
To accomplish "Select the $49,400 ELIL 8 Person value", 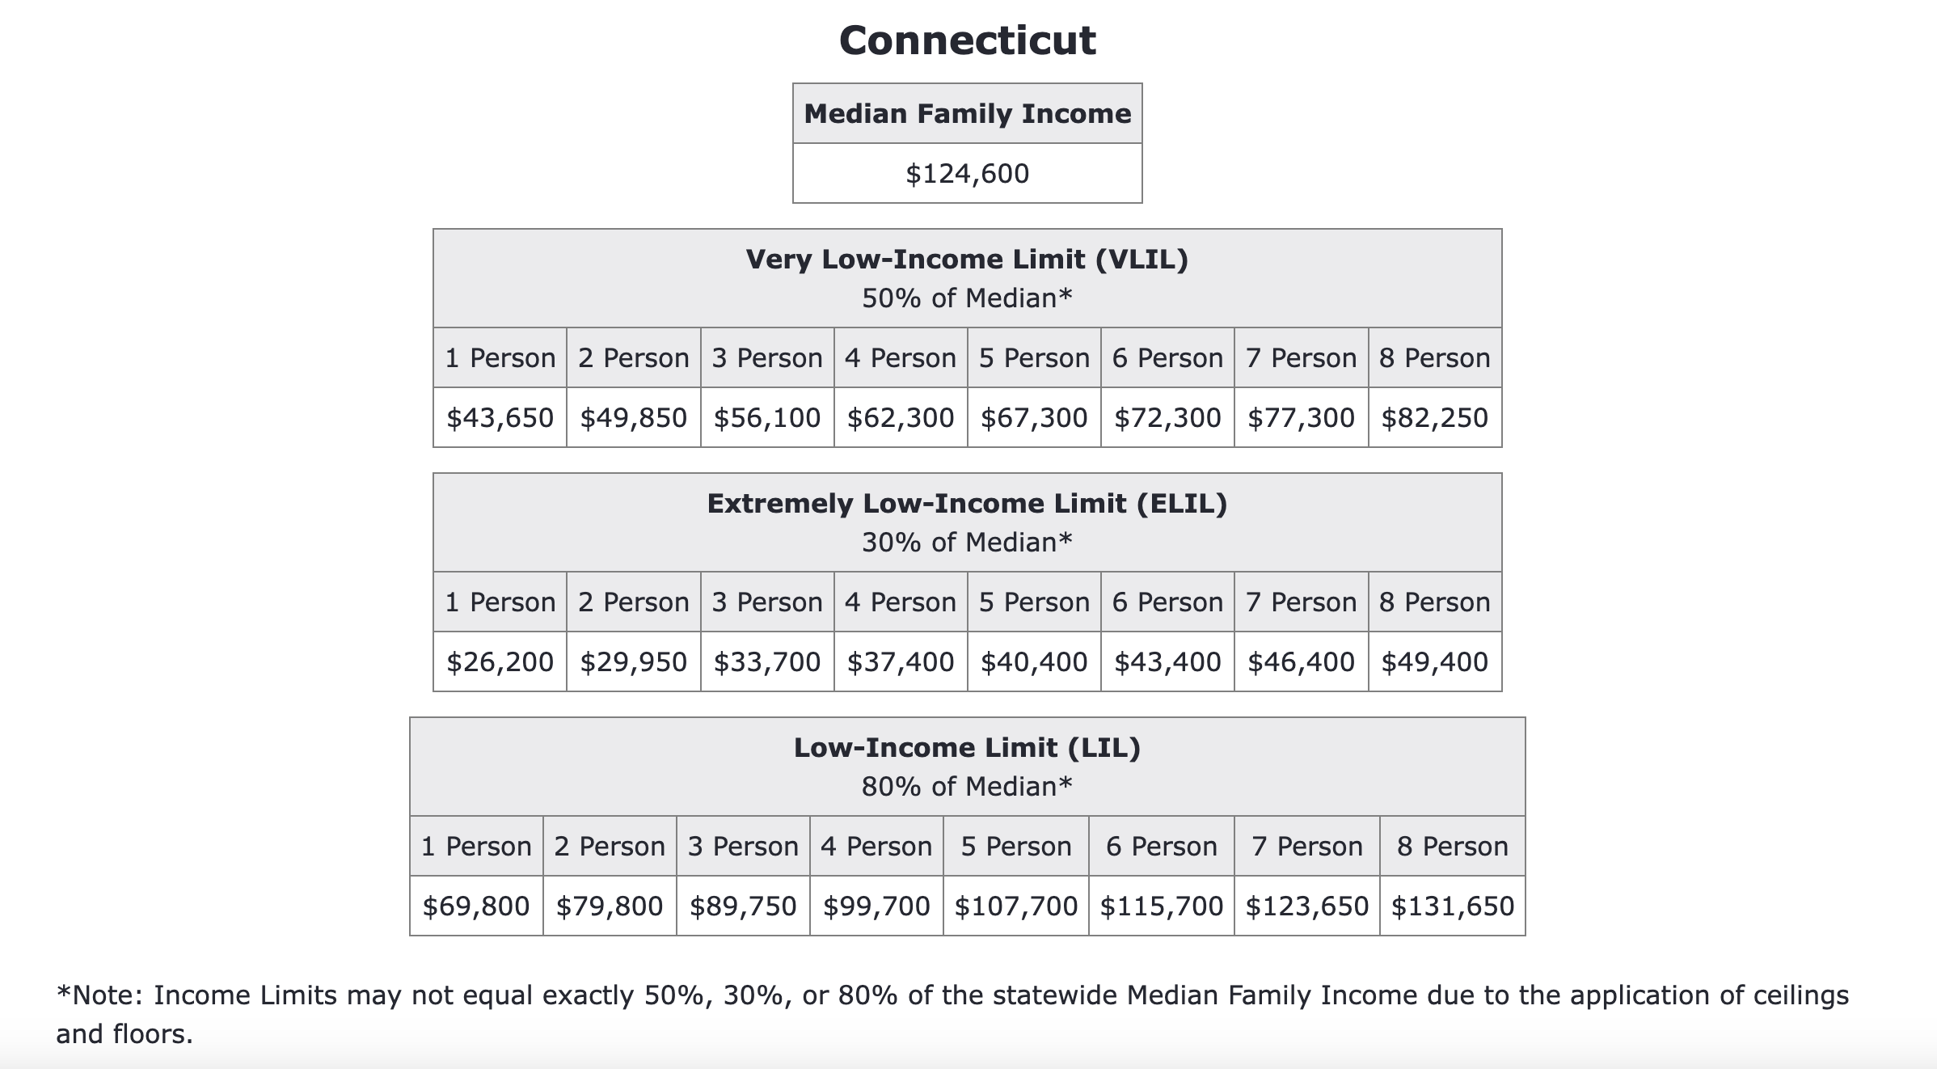I will coord(1434,662).
